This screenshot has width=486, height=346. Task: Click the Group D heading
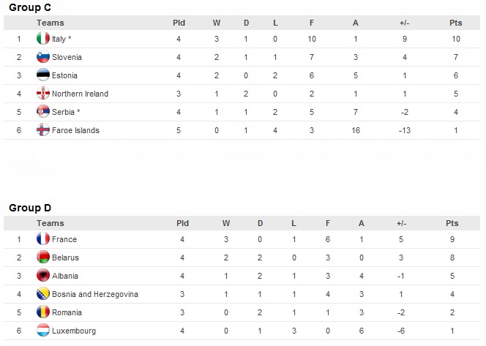[30, 208]
